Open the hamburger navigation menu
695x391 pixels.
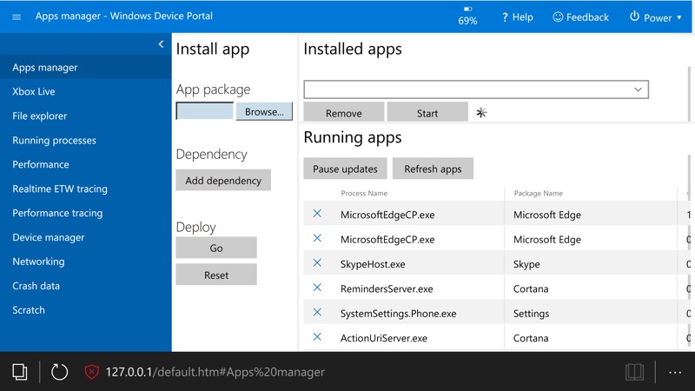tap(17, 17)
